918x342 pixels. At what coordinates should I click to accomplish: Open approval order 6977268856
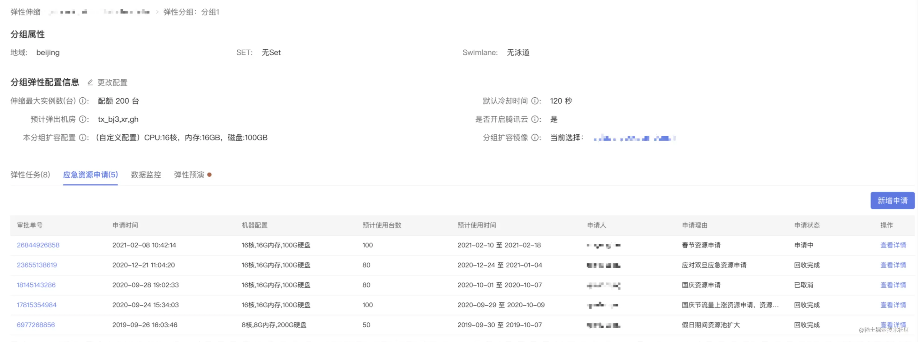point(36,325)
